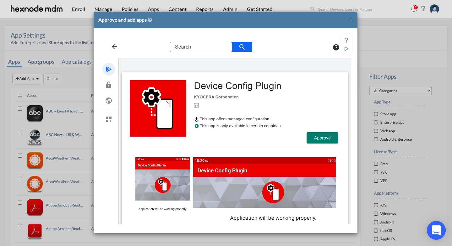Open organize apps grid-plus icon
Viewport: 452px width, 246px height.
coord(109,119)
